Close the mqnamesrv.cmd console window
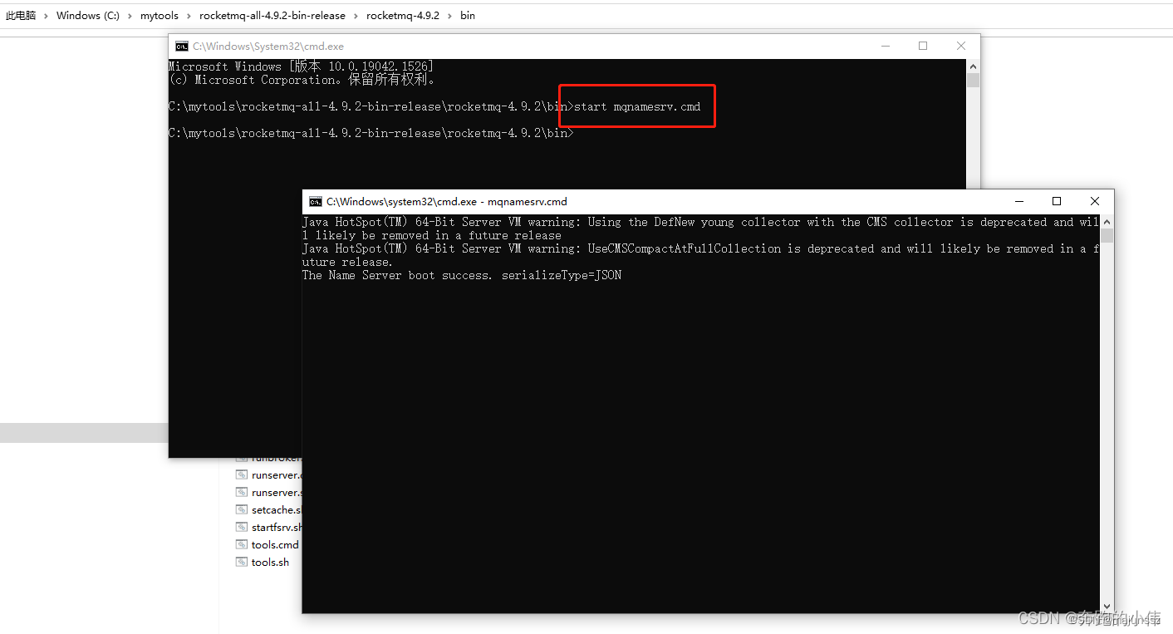The image size is (1173, 634). (1095, 201)
